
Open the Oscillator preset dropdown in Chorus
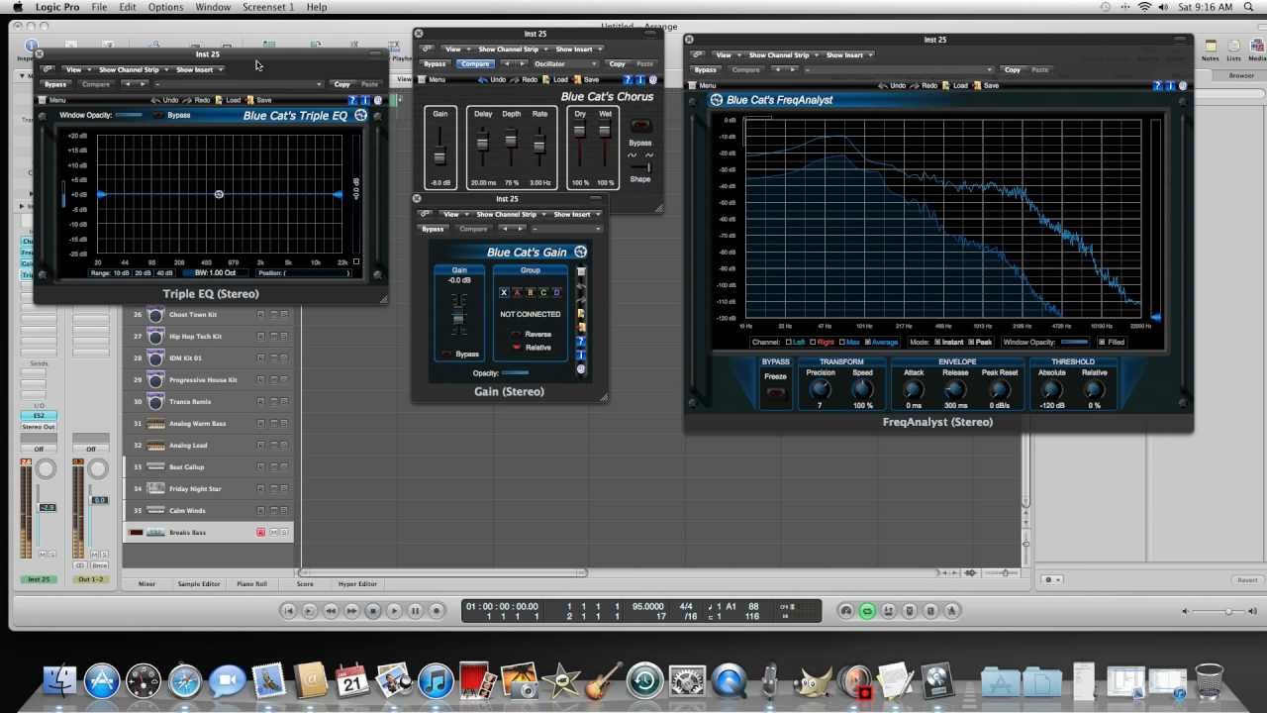click(564, 63)
